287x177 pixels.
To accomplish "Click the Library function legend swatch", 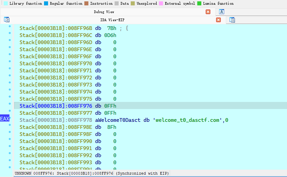I will pos(6,3).
